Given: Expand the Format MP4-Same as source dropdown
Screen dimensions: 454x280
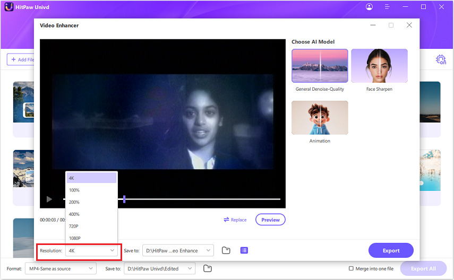Looking at the screenshot, I should click(x=60, y=268).
